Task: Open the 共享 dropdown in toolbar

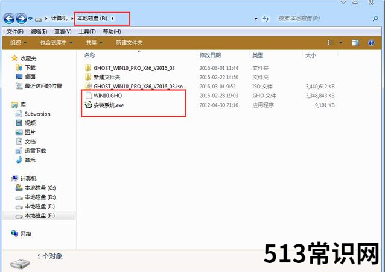Action: point(94,43)
